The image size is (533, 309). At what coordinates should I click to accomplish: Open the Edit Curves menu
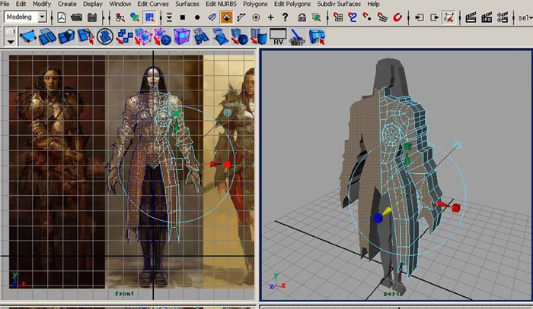(x=153, y=4)
